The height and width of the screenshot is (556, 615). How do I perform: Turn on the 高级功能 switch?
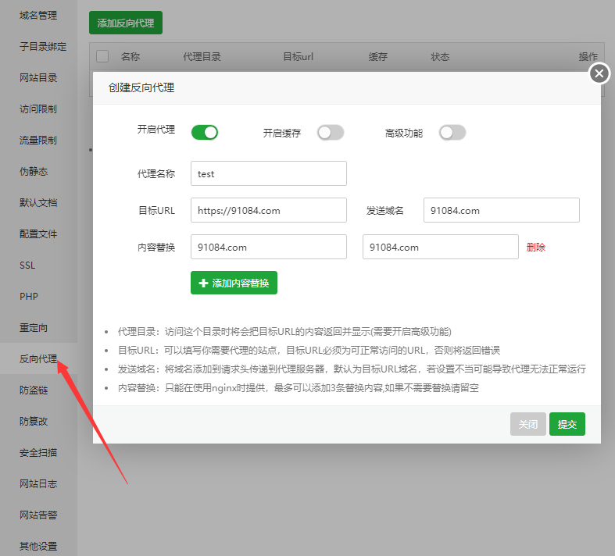point(452,133)
